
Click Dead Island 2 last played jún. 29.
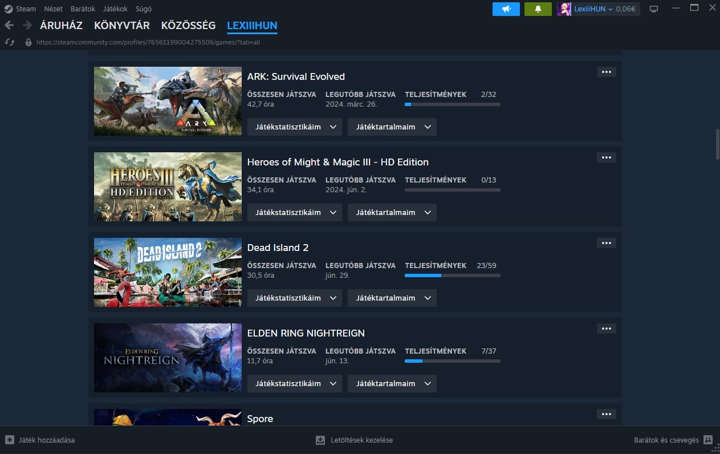[337, 275]
